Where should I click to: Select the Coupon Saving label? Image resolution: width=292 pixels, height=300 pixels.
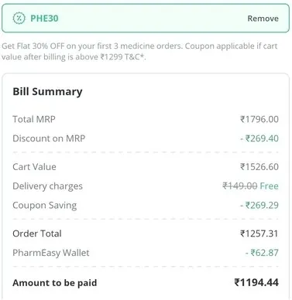coord(45,206)
